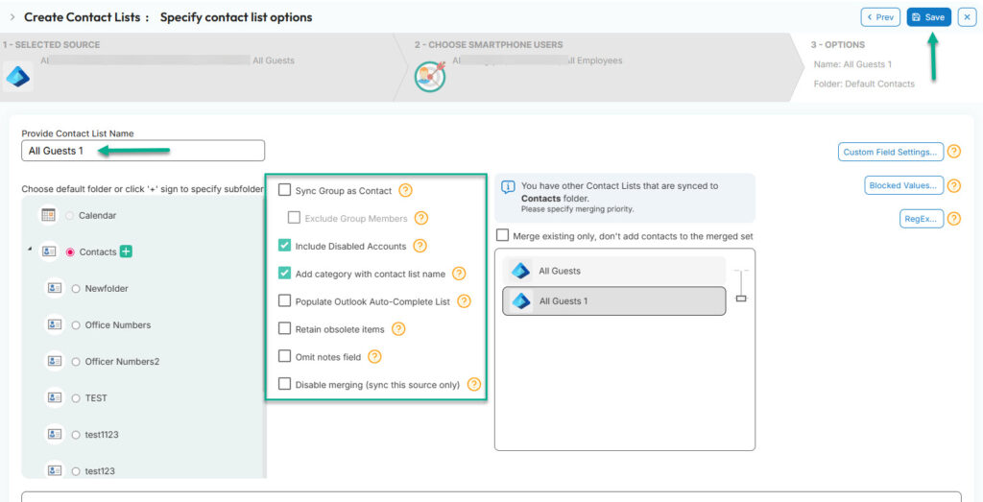Select the Newfolder radio button
The image size is (983, 502).
pyautogui.click(x=76, y=288)
